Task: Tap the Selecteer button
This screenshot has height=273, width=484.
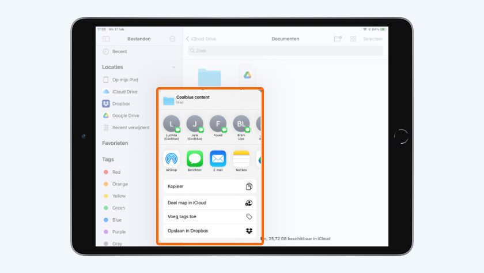Action: pyautogui.click(x=373, y=39)
